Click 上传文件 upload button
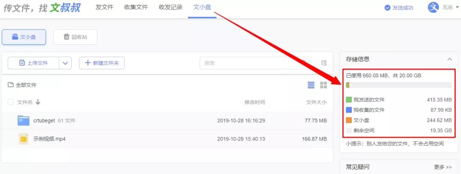 click(33, 63)
